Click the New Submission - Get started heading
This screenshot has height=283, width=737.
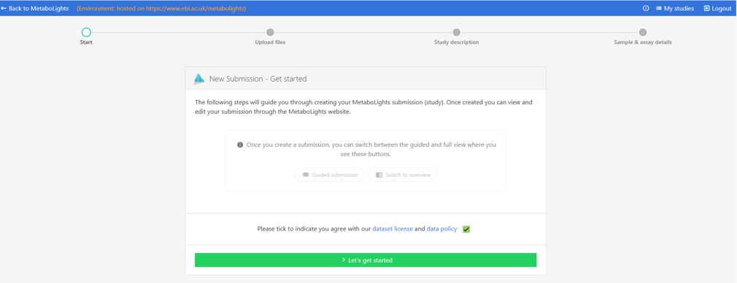click(258, 79)
